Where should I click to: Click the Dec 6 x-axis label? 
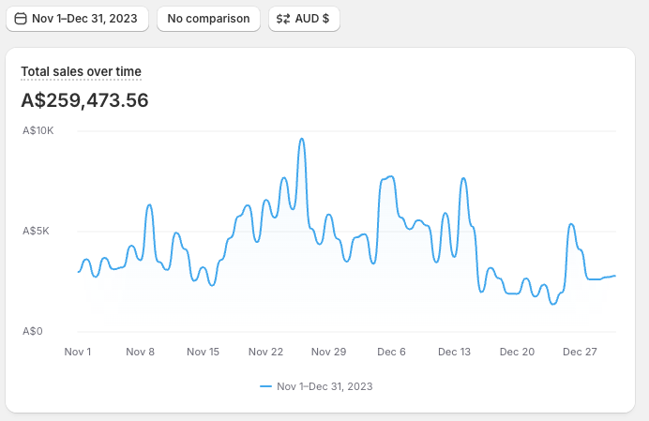[x=391, y=352]
